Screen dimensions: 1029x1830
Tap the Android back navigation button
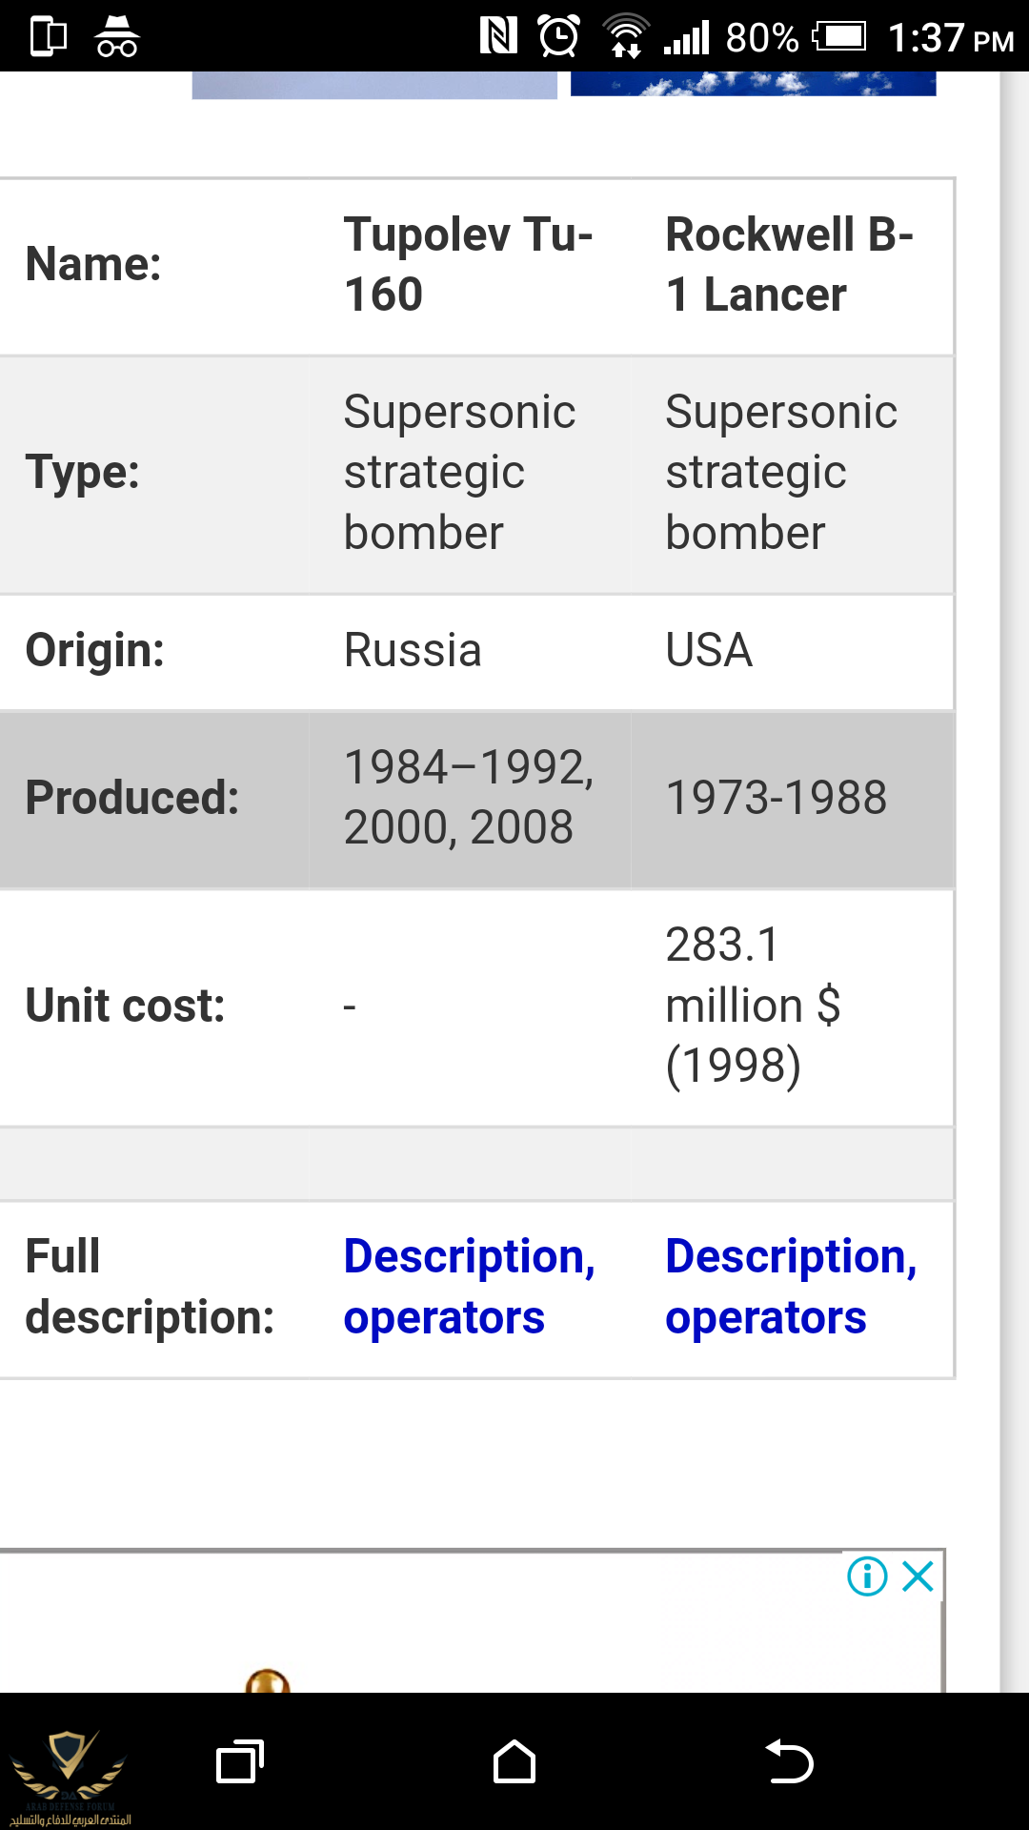[789, 1761]
